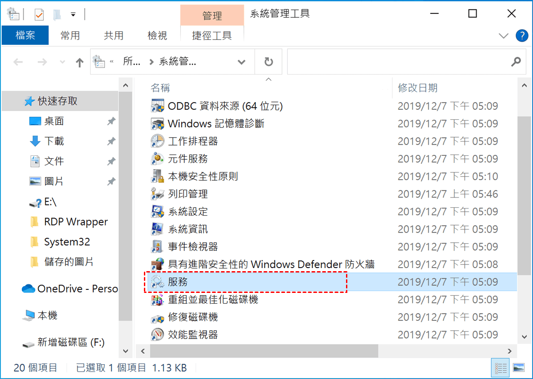533x379 pixels.
Task: Switch to the 檢視 ribbon tab
Action: pyautogui.click(x=157, y=36)
